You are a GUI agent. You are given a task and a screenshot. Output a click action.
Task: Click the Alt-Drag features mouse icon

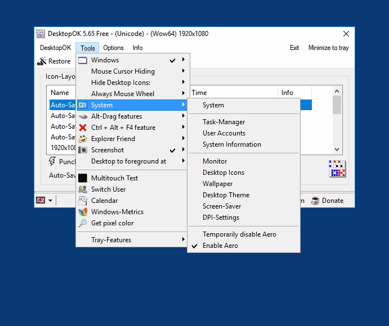pos(83,116)
